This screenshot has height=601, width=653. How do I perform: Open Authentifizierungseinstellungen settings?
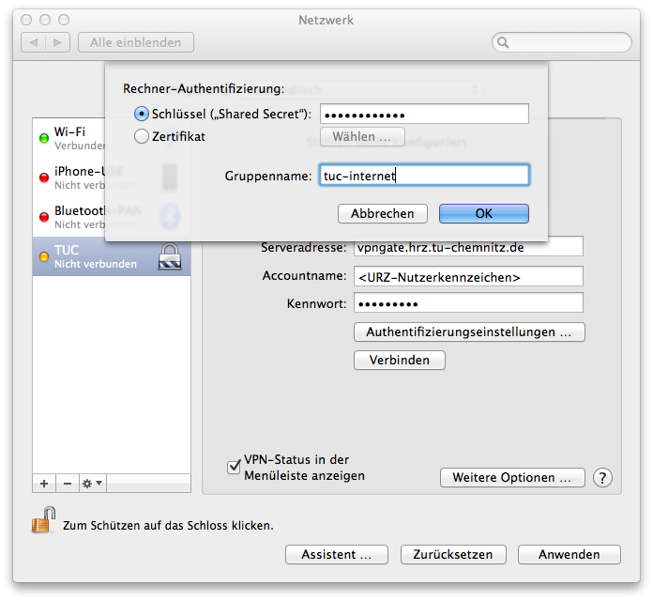[x=469, y=332]
